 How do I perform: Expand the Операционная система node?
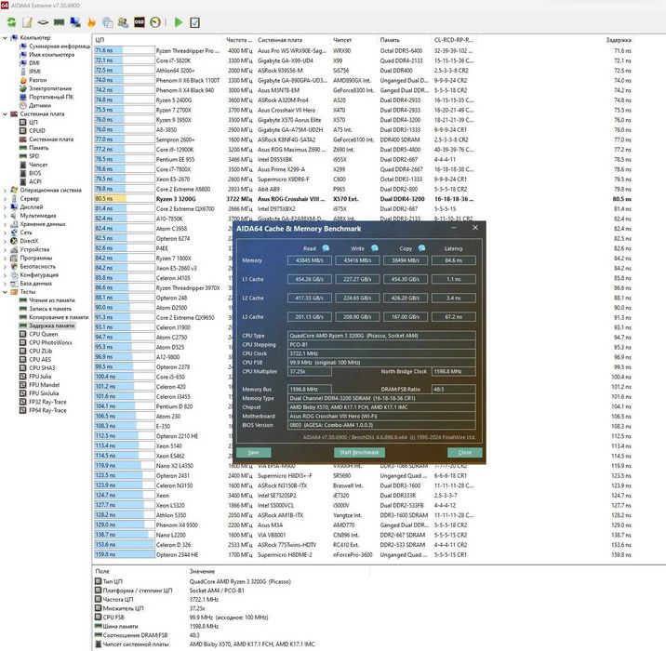pyautogui.click(x=5, y=191)
